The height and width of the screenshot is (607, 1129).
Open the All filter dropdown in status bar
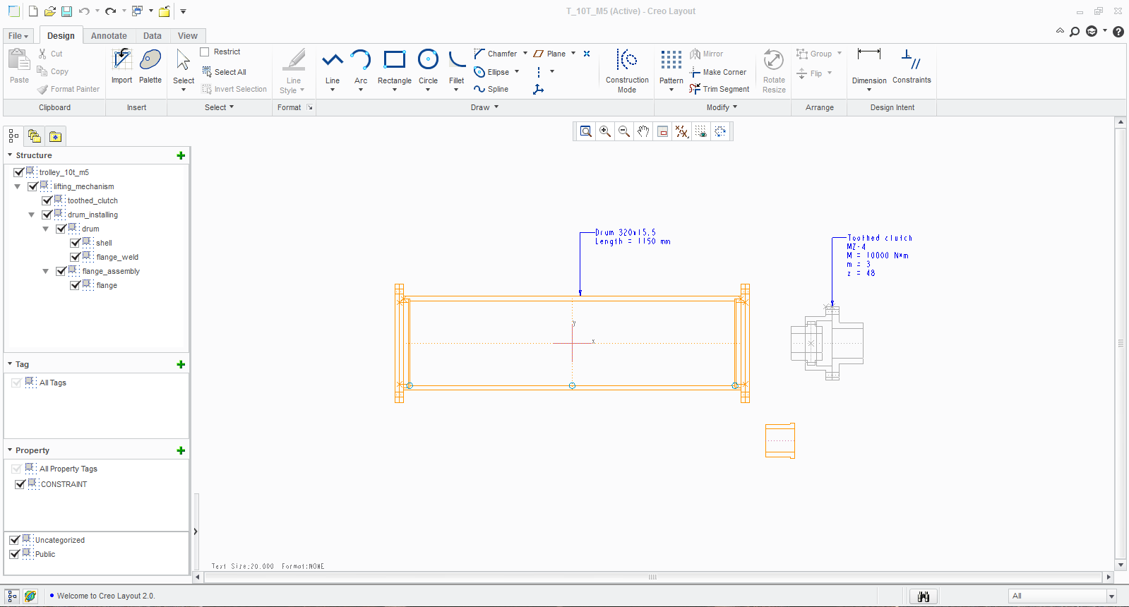(x=1111, y=596)
